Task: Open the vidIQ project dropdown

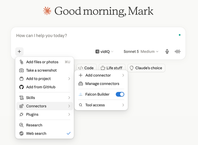Action: [104, 52]
